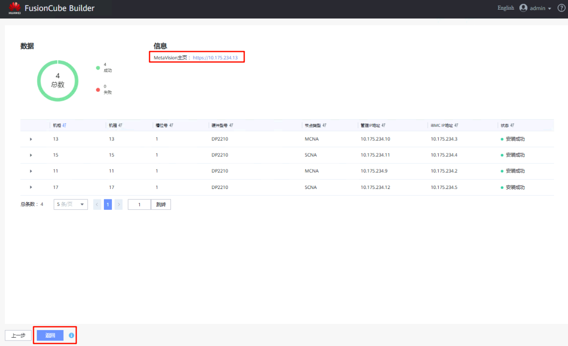Sort table by 机柜 column icon
This screenshot has width=568, height=346.
(65, 125)
